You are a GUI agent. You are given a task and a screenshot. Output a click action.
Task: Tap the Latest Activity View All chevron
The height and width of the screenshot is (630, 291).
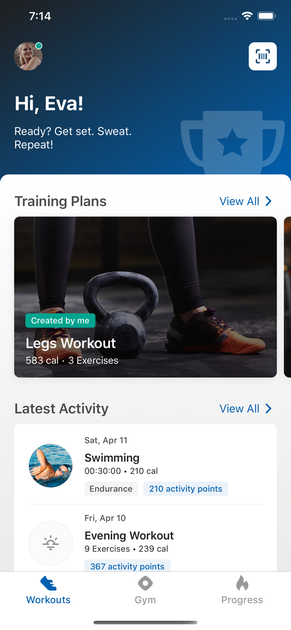268,409
